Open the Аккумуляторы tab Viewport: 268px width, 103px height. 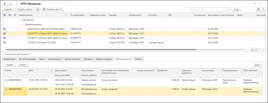coord(54,59)
